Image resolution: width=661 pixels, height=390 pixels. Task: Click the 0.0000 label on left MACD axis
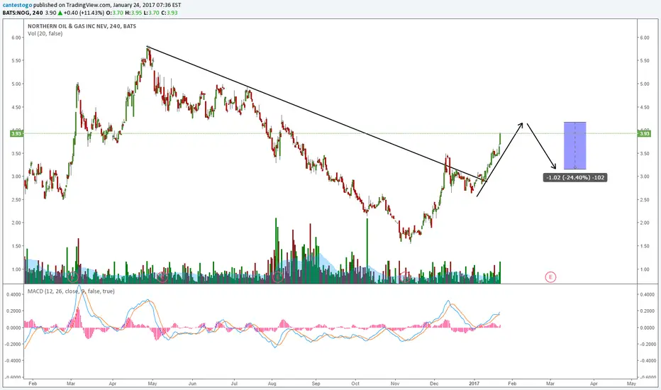[x=13, y=328]
